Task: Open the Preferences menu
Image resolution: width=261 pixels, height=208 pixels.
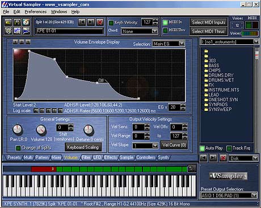Action: coord(36,12)
